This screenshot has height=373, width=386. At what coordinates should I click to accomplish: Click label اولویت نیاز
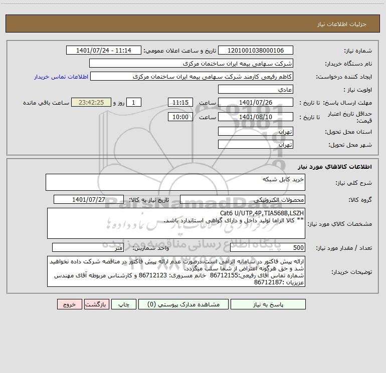point(358,90)
